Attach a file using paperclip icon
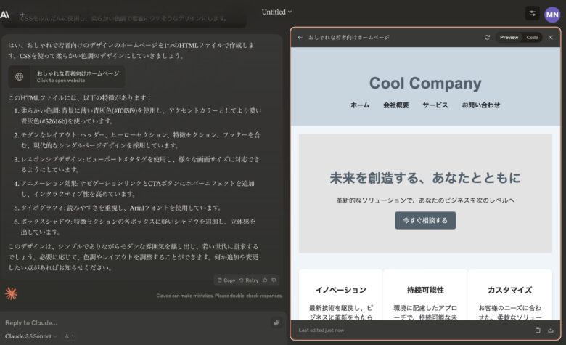566x345 pixels. pos(276,322)
